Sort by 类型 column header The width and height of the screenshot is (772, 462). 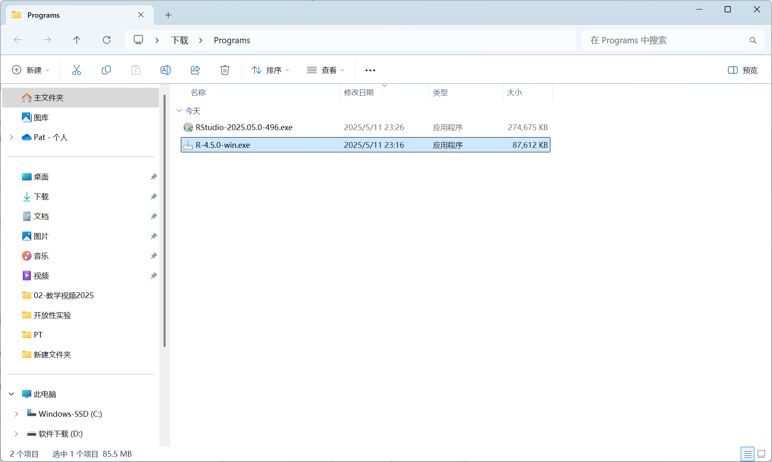coord(440,93)
